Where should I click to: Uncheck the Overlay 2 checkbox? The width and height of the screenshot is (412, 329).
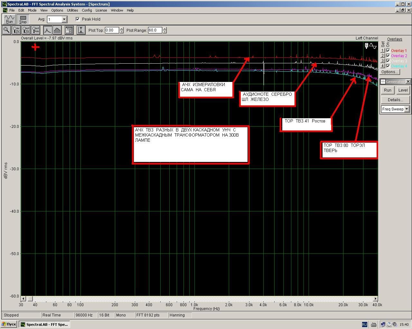(388, 56)
